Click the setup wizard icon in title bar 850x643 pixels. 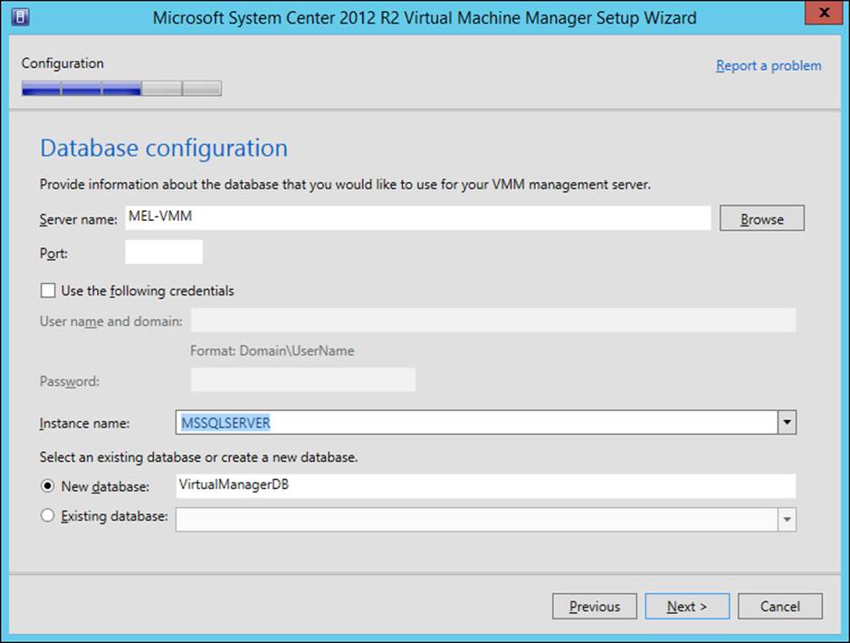20,17
